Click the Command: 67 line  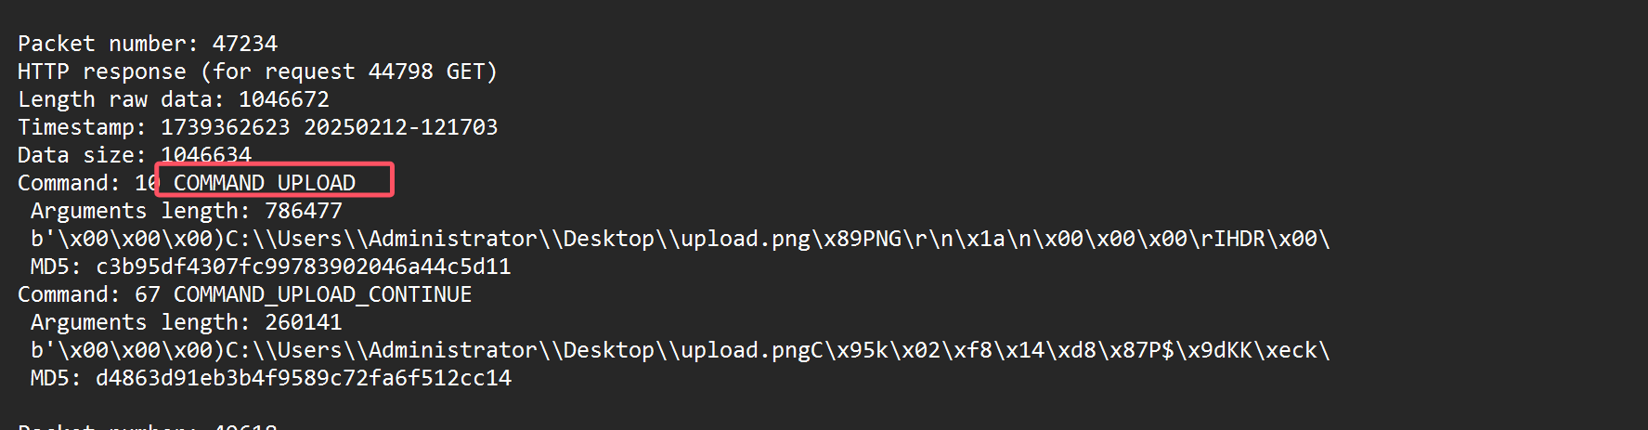(244, 294)
